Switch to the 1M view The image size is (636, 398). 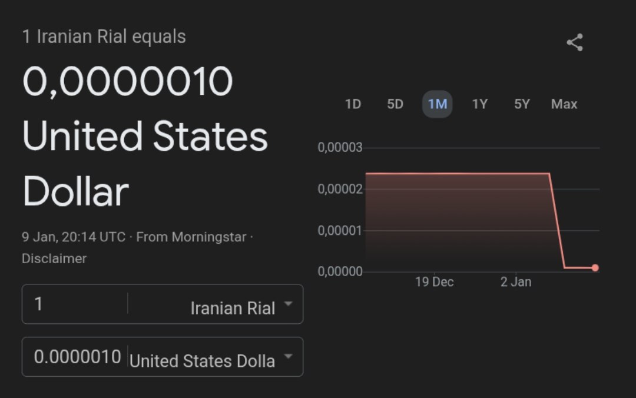pyautogui.click(x=437, y=104)
